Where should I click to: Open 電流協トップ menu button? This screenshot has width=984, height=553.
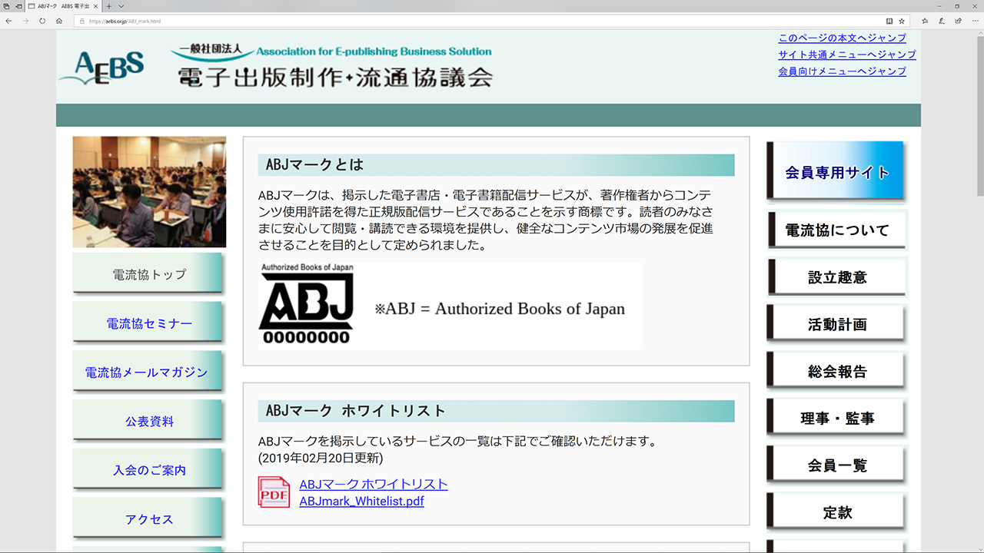pyautogui.click(x=148, y=273)
